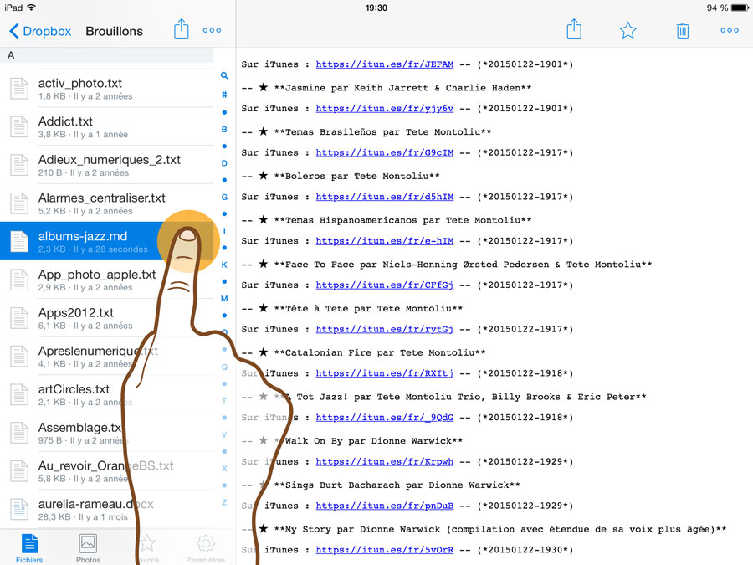Jump to the # section in the index

pos(224,95)
